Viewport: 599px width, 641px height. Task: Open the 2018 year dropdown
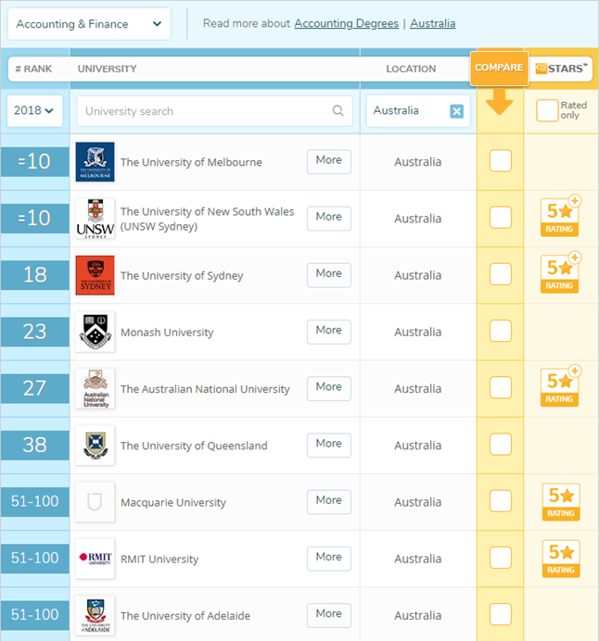pyautogui.click(x=35, y=111)
